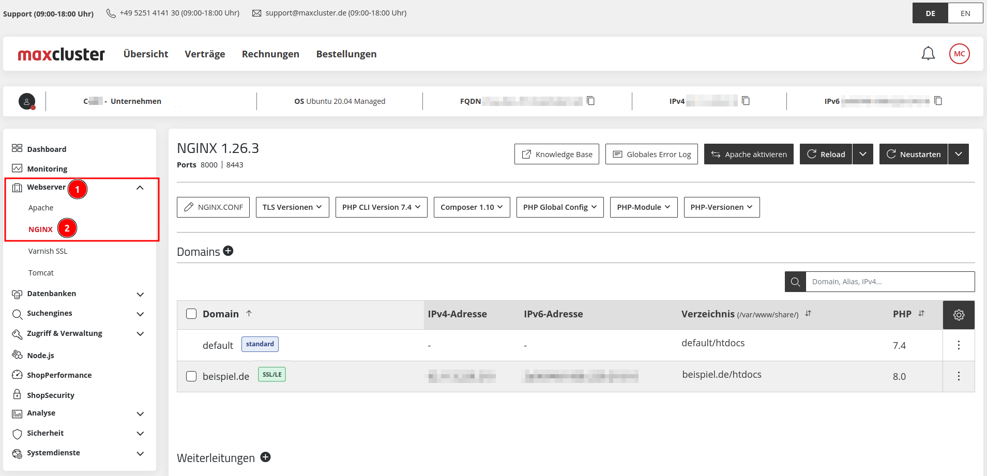
Task: Open Verträge in top navigation
Action: pyautogui.click(x=205, y=54)
